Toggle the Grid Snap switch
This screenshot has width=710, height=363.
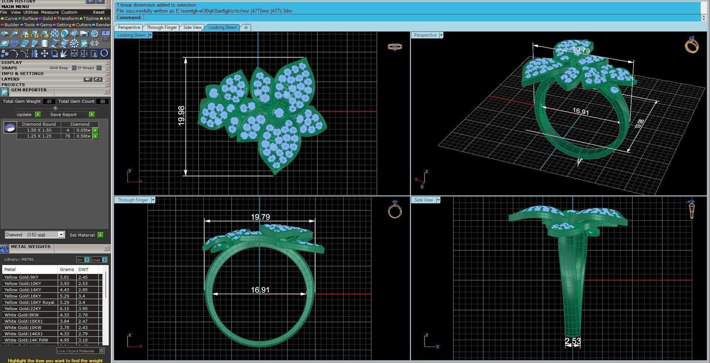pos(74,68)
